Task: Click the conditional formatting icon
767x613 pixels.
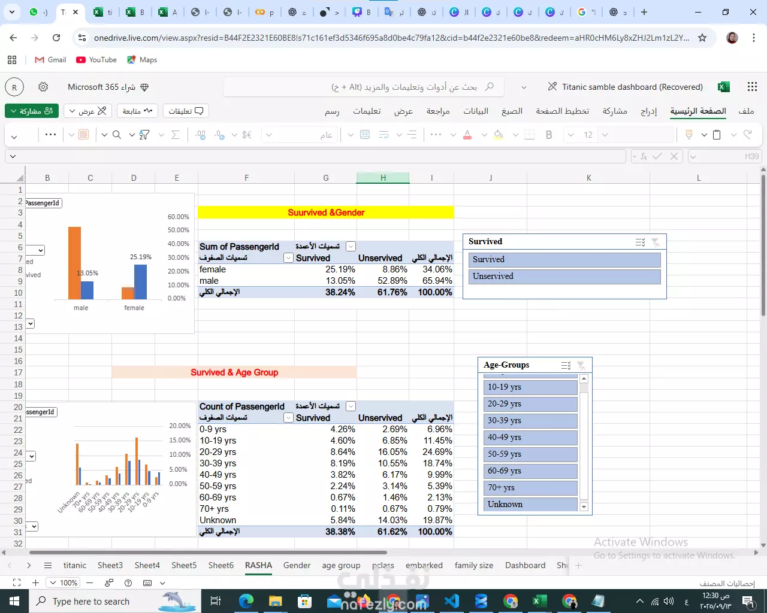Action: (x=83, y=135)
